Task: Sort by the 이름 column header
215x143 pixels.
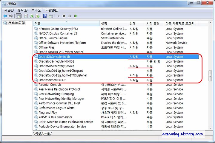Action: 67,24
